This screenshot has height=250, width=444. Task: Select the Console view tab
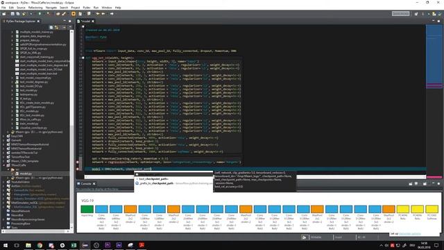point(86,183)
